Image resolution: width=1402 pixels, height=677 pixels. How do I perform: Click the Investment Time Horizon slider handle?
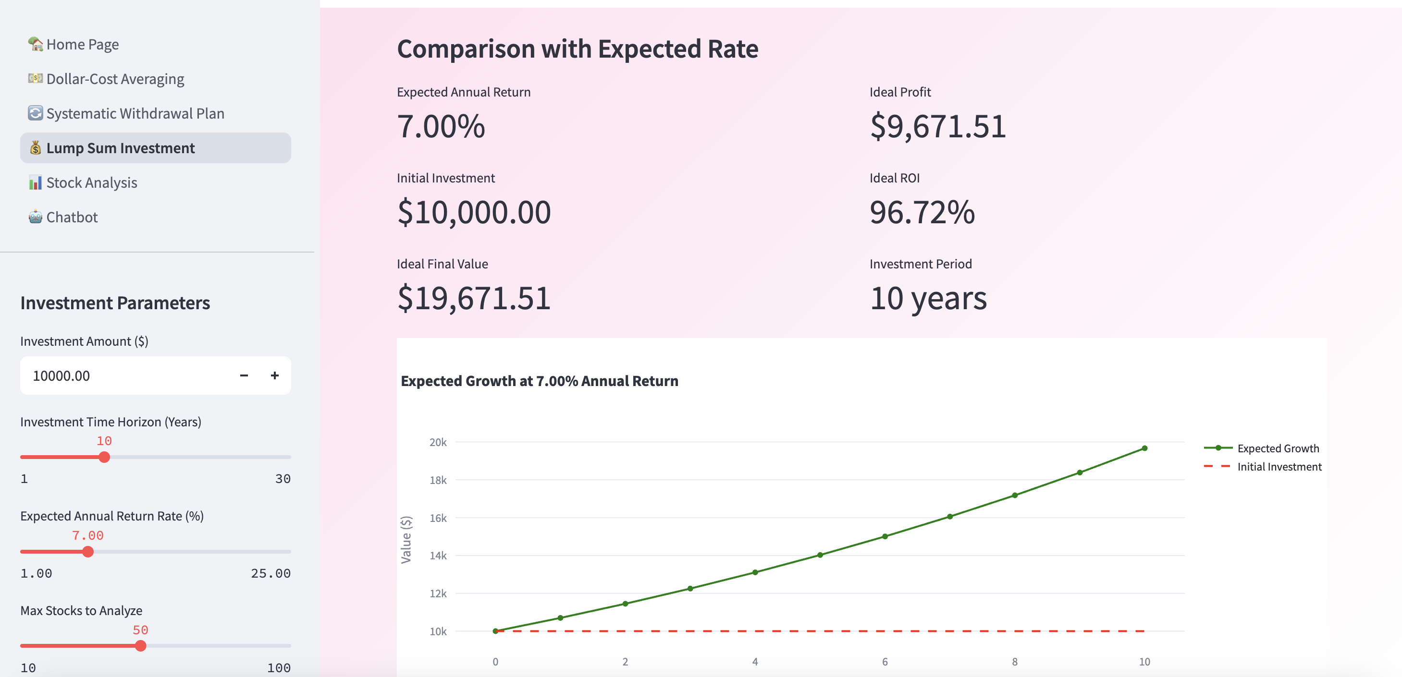104,457
